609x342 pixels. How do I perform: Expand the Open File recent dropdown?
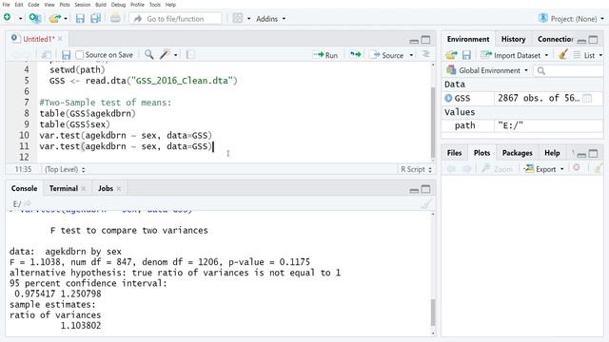coord(66,19)
